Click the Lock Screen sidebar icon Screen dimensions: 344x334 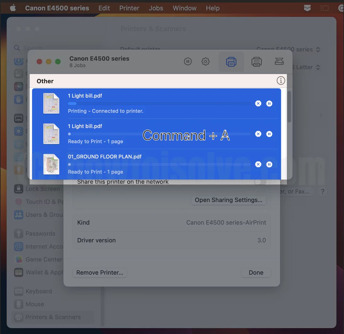tap(19, 189)
